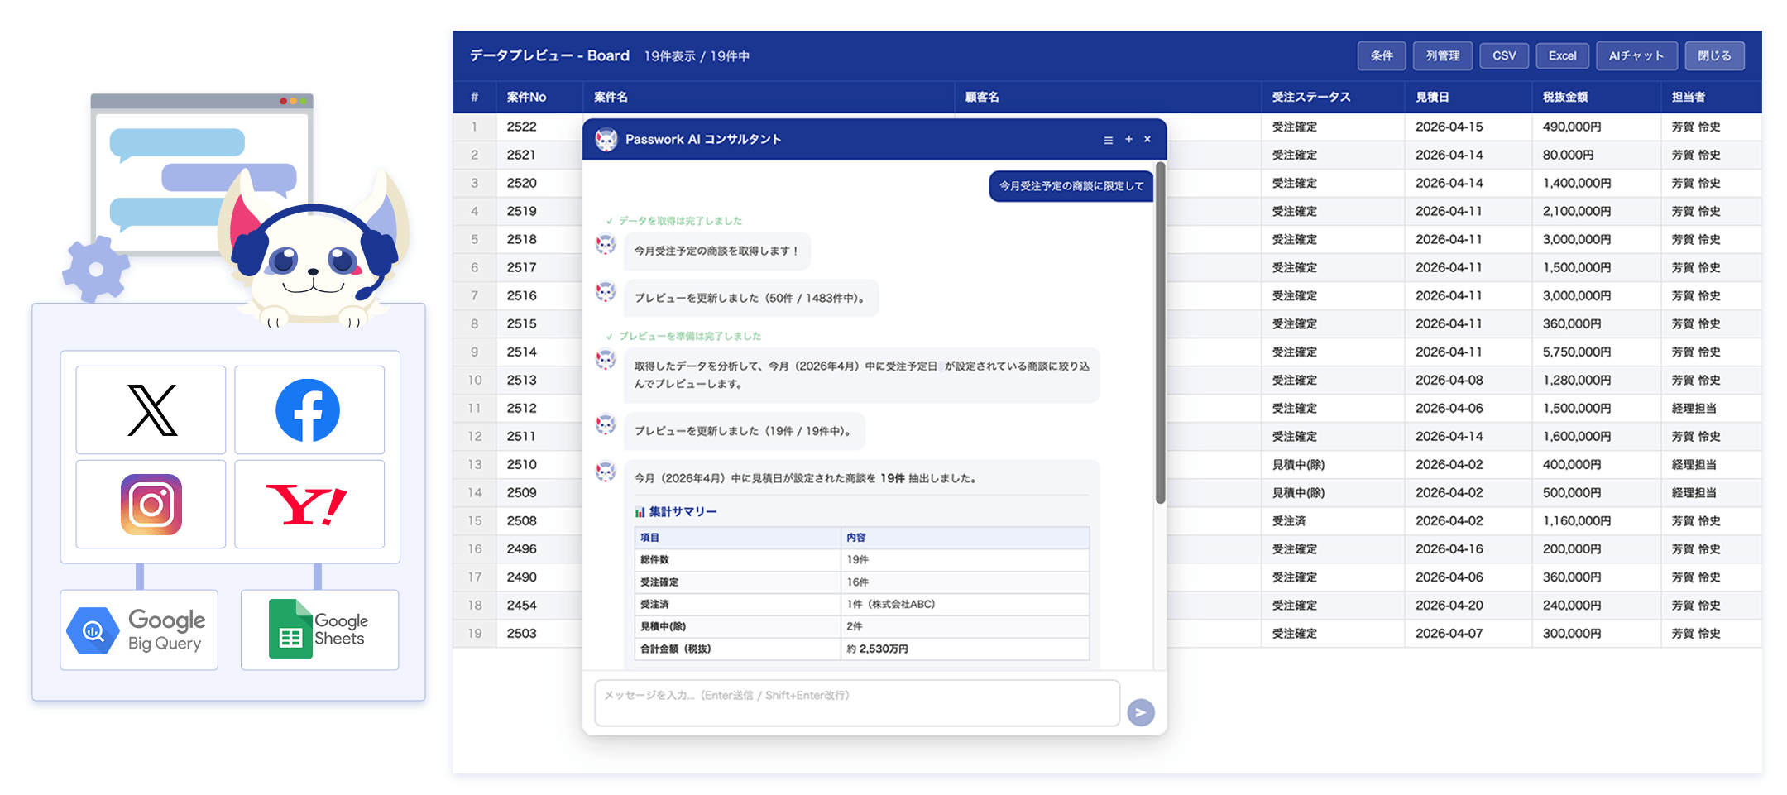
Task: Open the 条件 filter button
Action: click(x=1381, y=56)
